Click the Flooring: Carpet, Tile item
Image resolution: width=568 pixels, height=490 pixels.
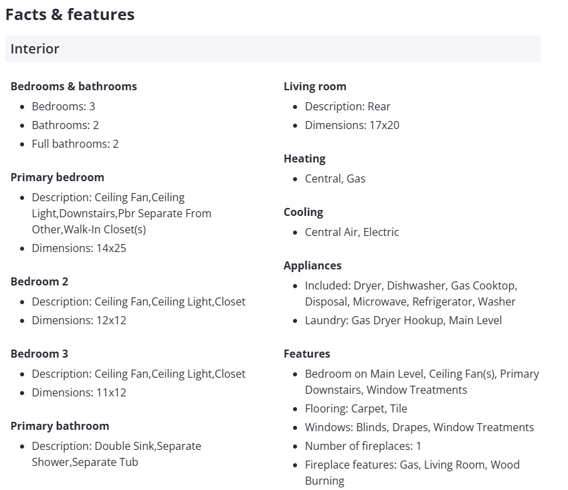[x=356, y=408]
